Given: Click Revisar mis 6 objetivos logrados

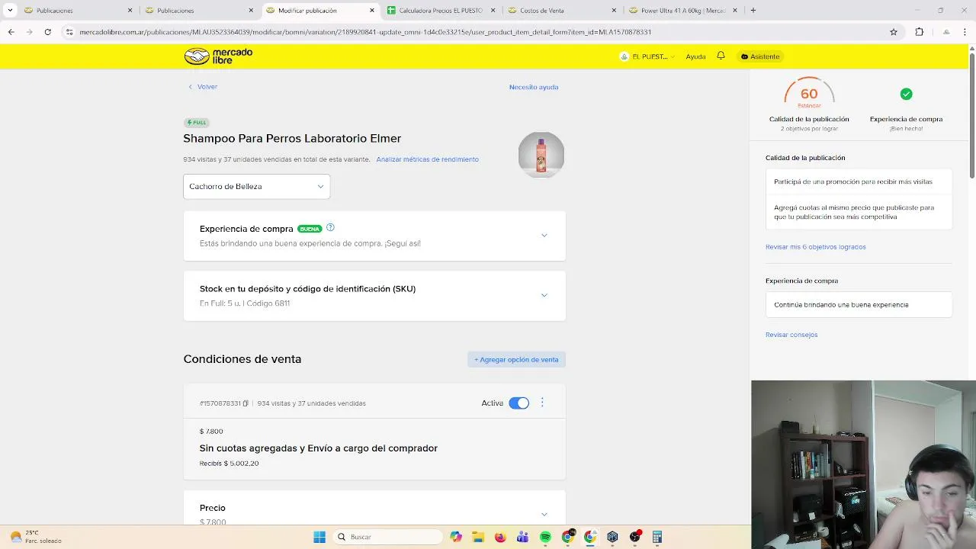Looking at the screenshot, I should (x=815, y=247).
